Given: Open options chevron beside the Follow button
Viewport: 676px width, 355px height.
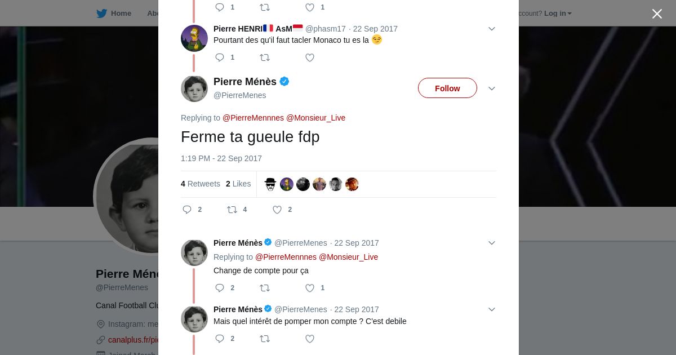Looking at the screenshot, I should click(x=491, y=88).
